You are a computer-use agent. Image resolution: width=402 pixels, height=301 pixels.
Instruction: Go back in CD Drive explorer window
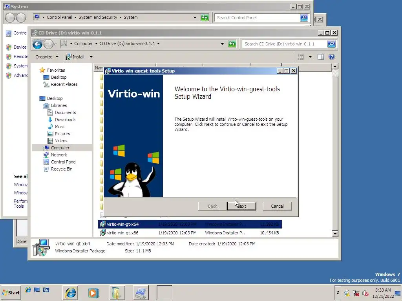pyautogui.click(x=37, y=44)
